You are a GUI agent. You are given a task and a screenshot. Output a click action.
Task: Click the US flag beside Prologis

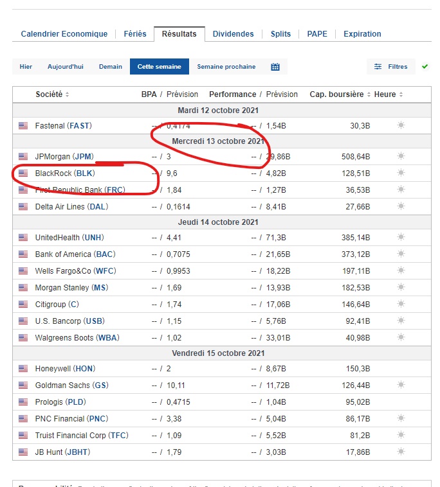(x=23, y=402)
